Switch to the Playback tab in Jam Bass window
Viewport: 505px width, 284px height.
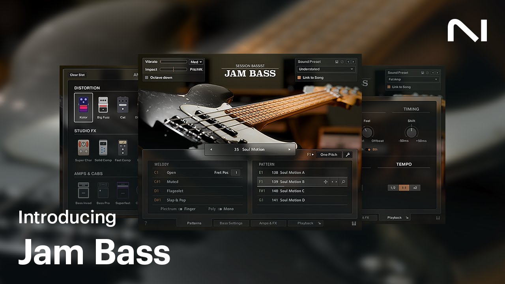tap(305, 223)
